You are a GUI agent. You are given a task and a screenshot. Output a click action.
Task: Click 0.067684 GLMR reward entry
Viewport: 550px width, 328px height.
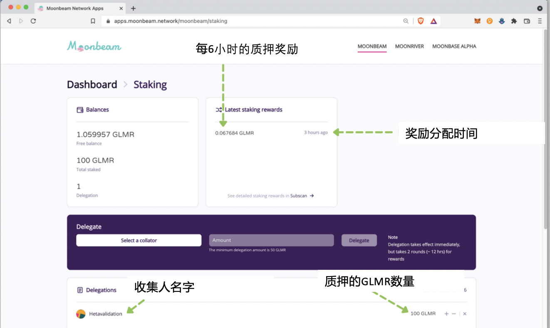(x=234, y=133)
